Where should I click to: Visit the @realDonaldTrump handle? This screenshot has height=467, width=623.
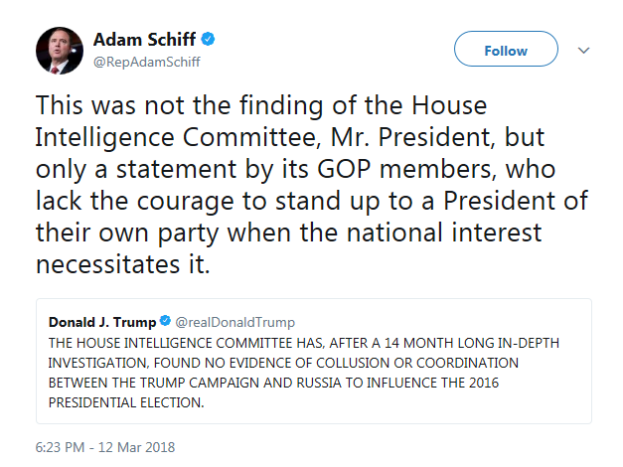pos(235,322)
